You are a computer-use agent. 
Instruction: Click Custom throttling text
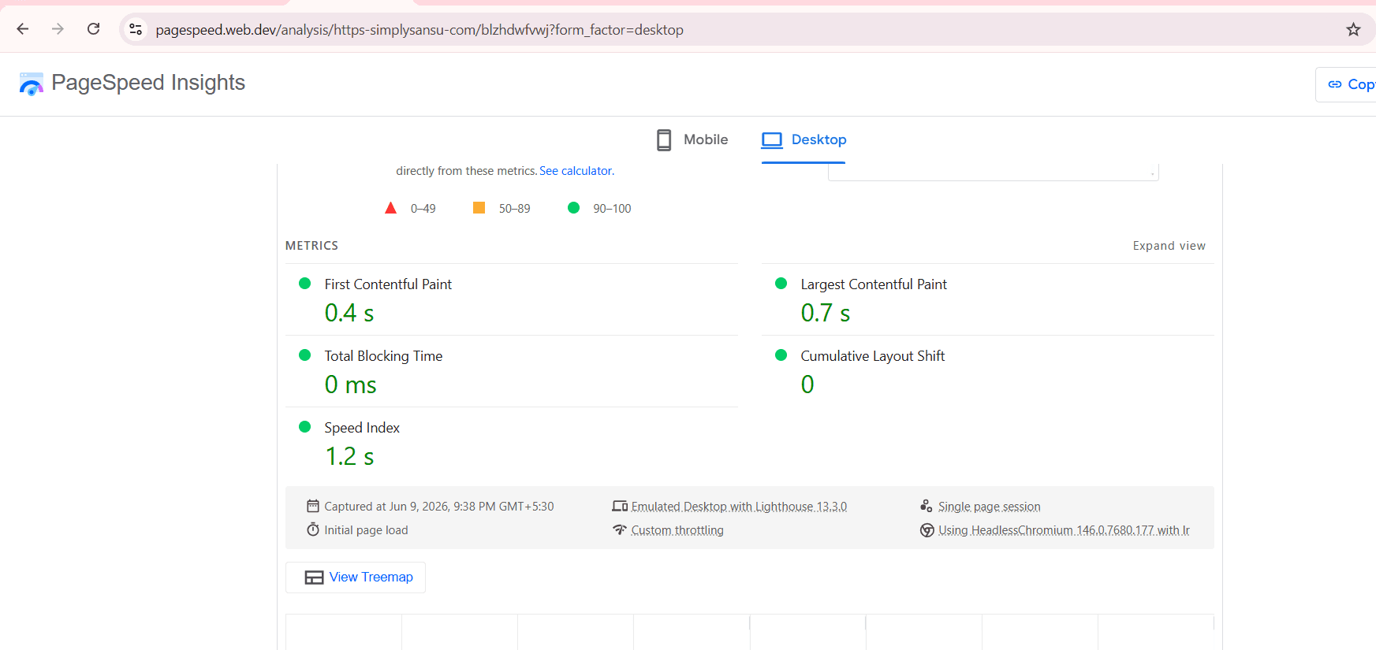[677, 530]
